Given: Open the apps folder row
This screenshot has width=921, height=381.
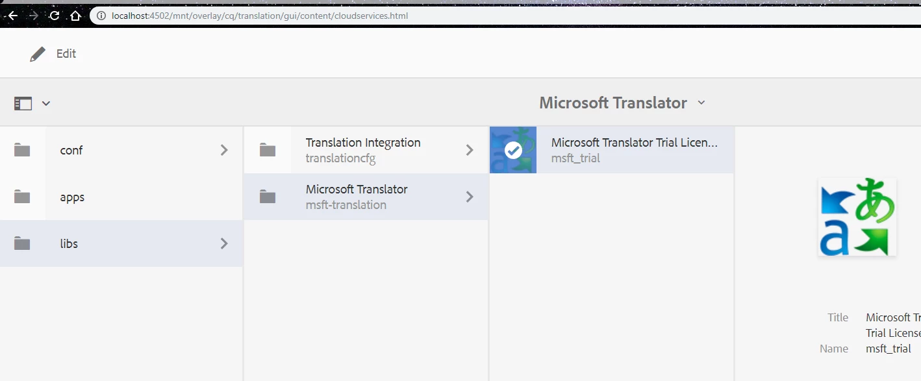Looking at the screenshot, I should tap(121, 197).
